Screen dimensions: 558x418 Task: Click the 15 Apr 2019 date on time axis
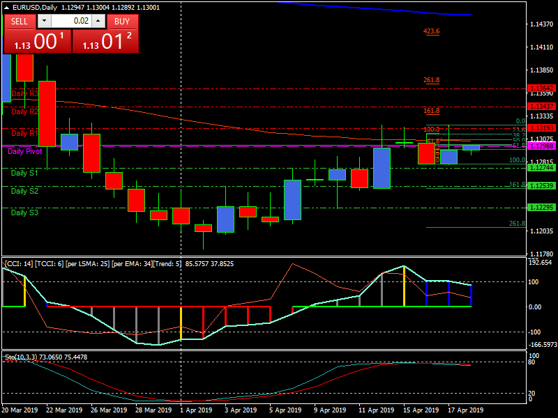click(421, 410)
